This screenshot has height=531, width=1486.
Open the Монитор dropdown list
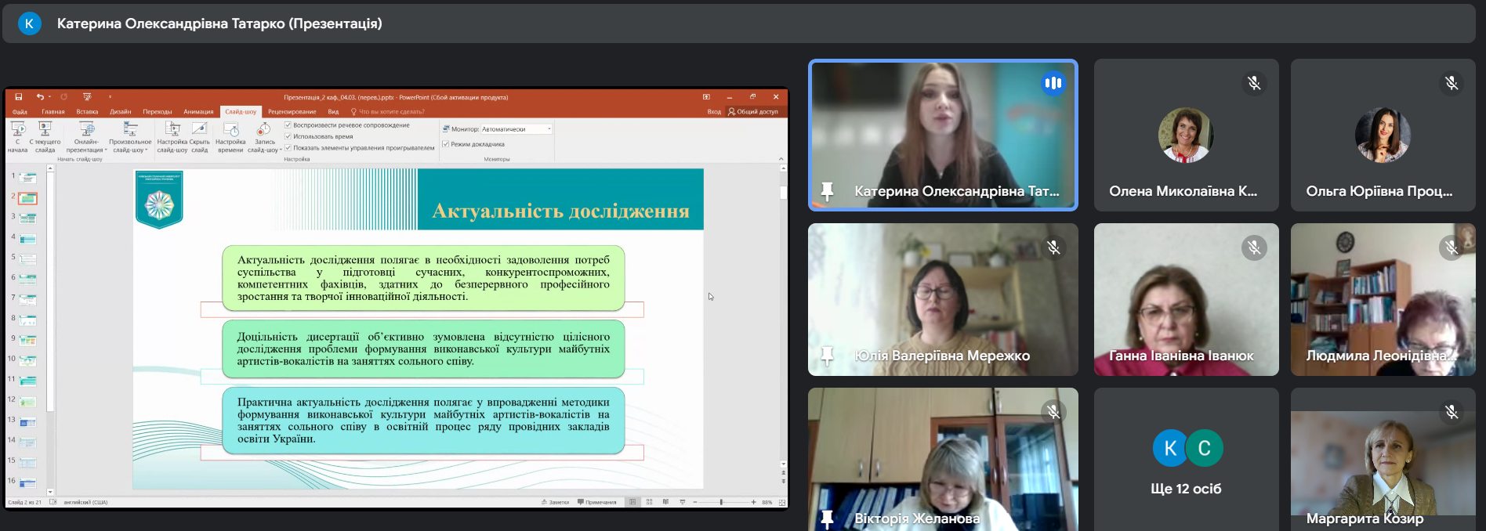(x=549, y=129)
